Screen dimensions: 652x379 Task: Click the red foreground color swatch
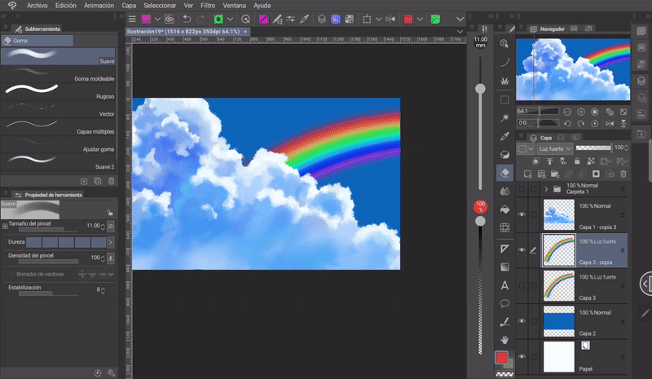(502, 358)
